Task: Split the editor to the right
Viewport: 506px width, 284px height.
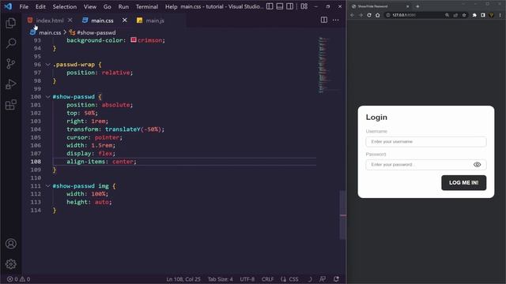Action: (324, 20)
